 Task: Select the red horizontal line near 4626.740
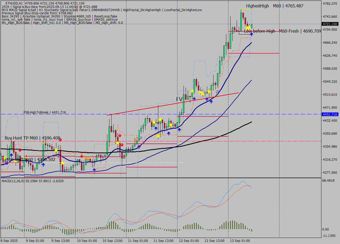click(252, 53)
